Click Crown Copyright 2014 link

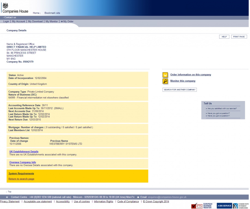click(156, 202)
